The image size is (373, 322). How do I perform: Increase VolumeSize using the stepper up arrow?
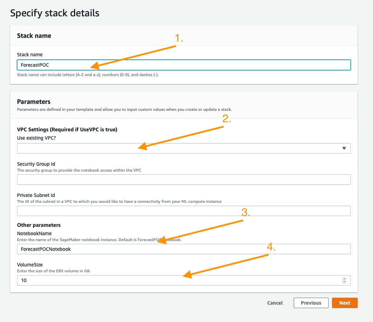pos(344,279)
